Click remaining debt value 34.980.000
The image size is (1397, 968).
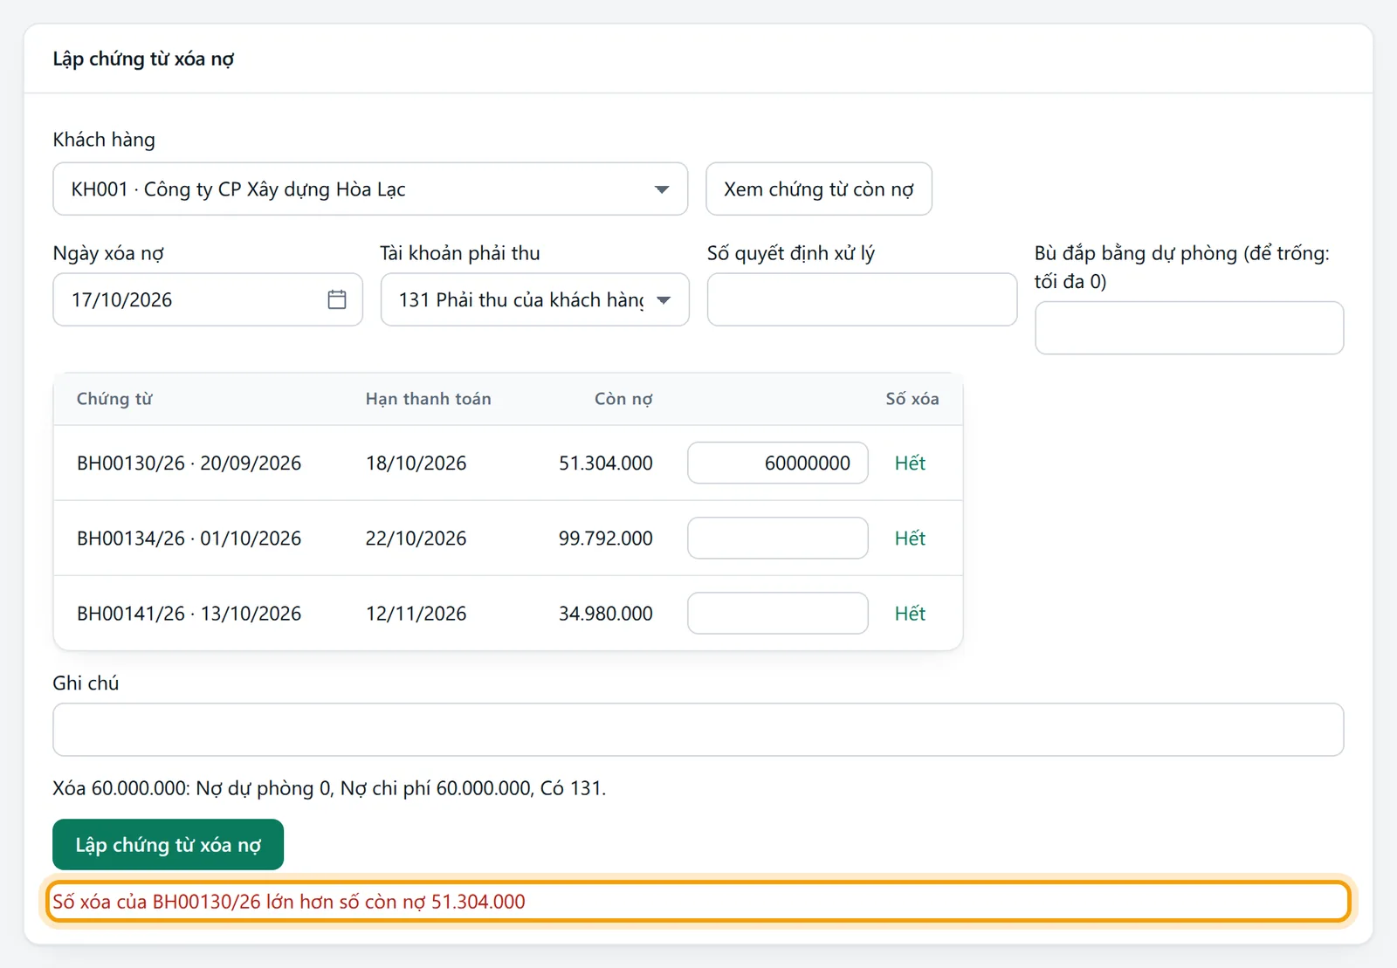click(606, 613)
